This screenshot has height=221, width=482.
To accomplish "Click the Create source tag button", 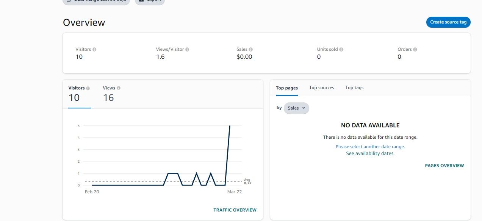I will pyautogui.click(x=448, y=22).
